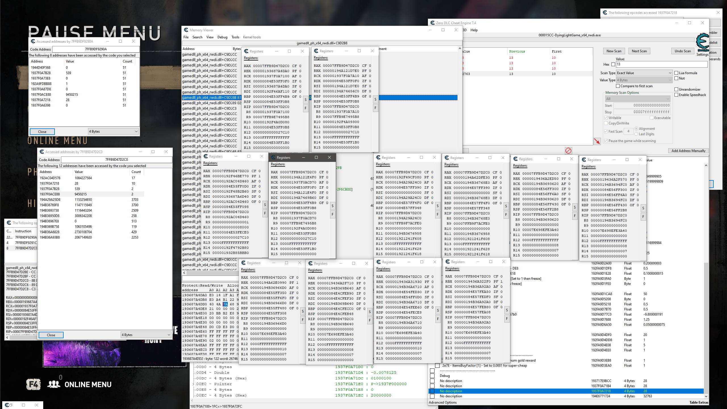Click the Zero DLC Cheat Engine title icon
This screenshot has height=409, width=727.
click(433, 23)
